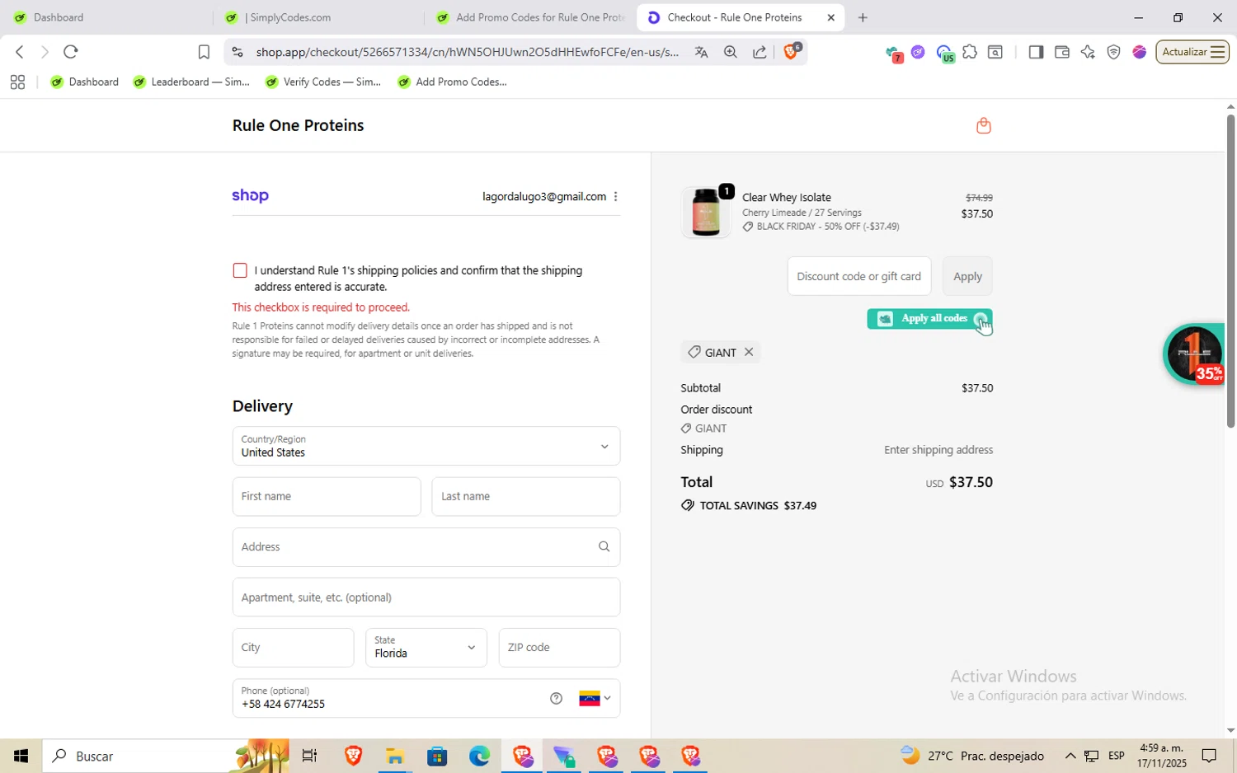The width and height of the screenshot is (1237, 773).
Task: Open the Add Promo Codes bookmark
Action: 452,82
